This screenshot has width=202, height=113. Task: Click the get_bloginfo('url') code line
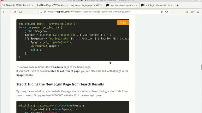click(51, 42)
